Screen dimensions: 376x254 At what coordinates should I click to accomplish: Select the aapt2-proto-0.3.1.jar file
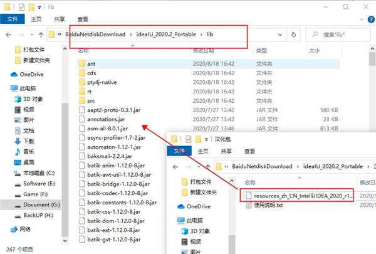tap(114, 110)
